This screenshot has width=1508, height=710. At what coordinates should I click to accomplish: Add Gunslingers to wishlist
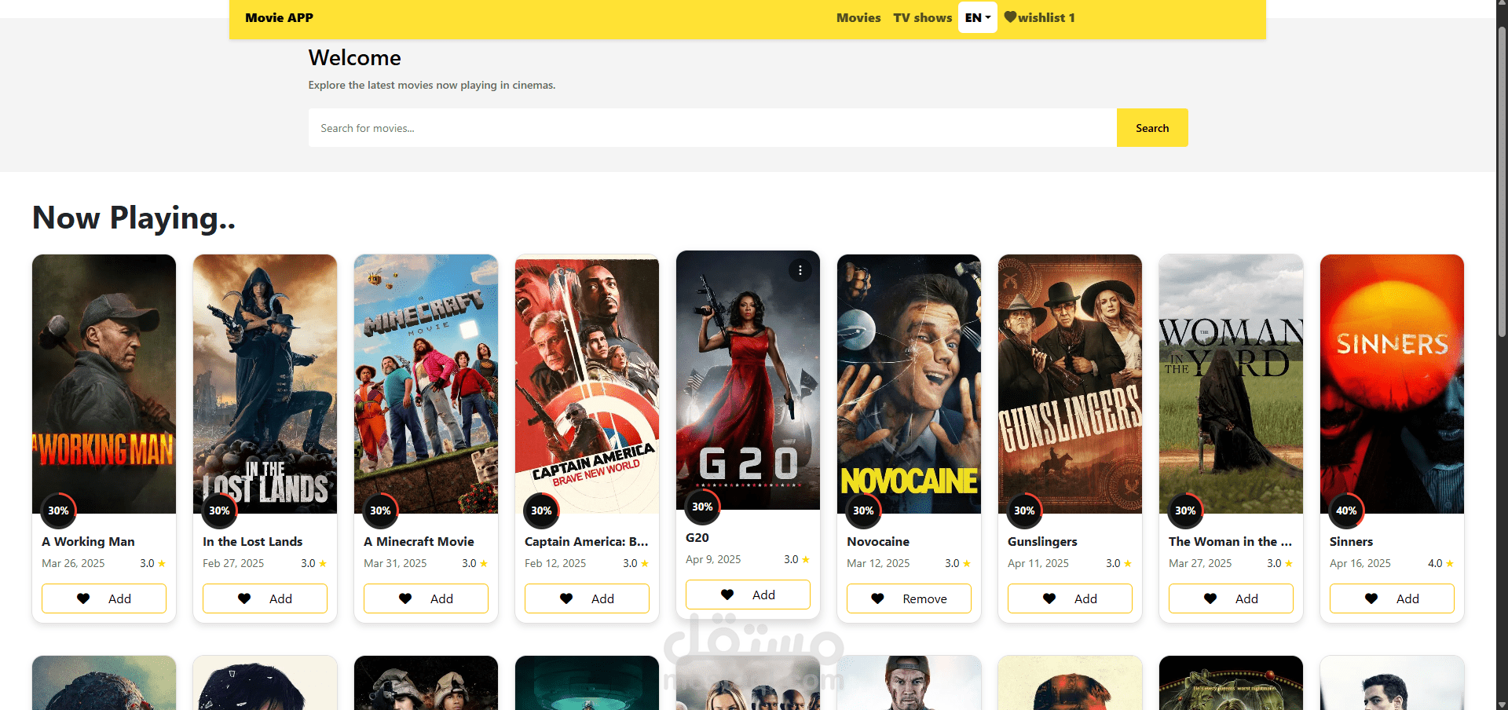pyautogui.click(x=1070, y=598)
